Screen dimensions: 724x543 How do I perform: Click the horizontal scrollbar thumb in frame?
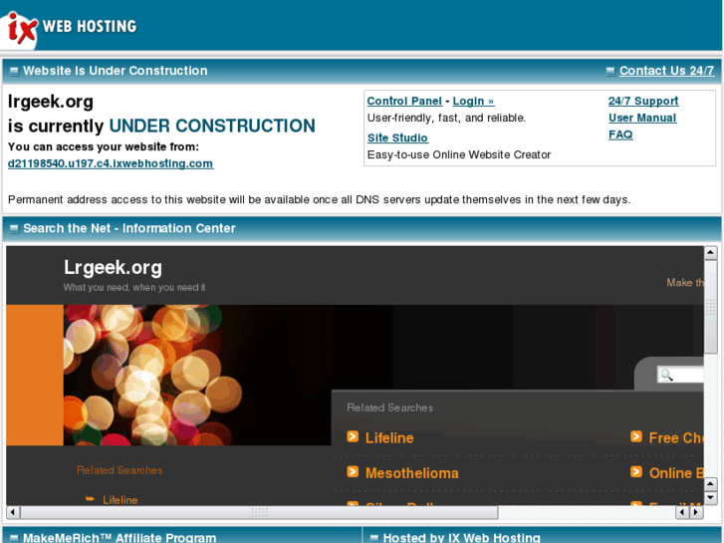(x=259, y=512)
